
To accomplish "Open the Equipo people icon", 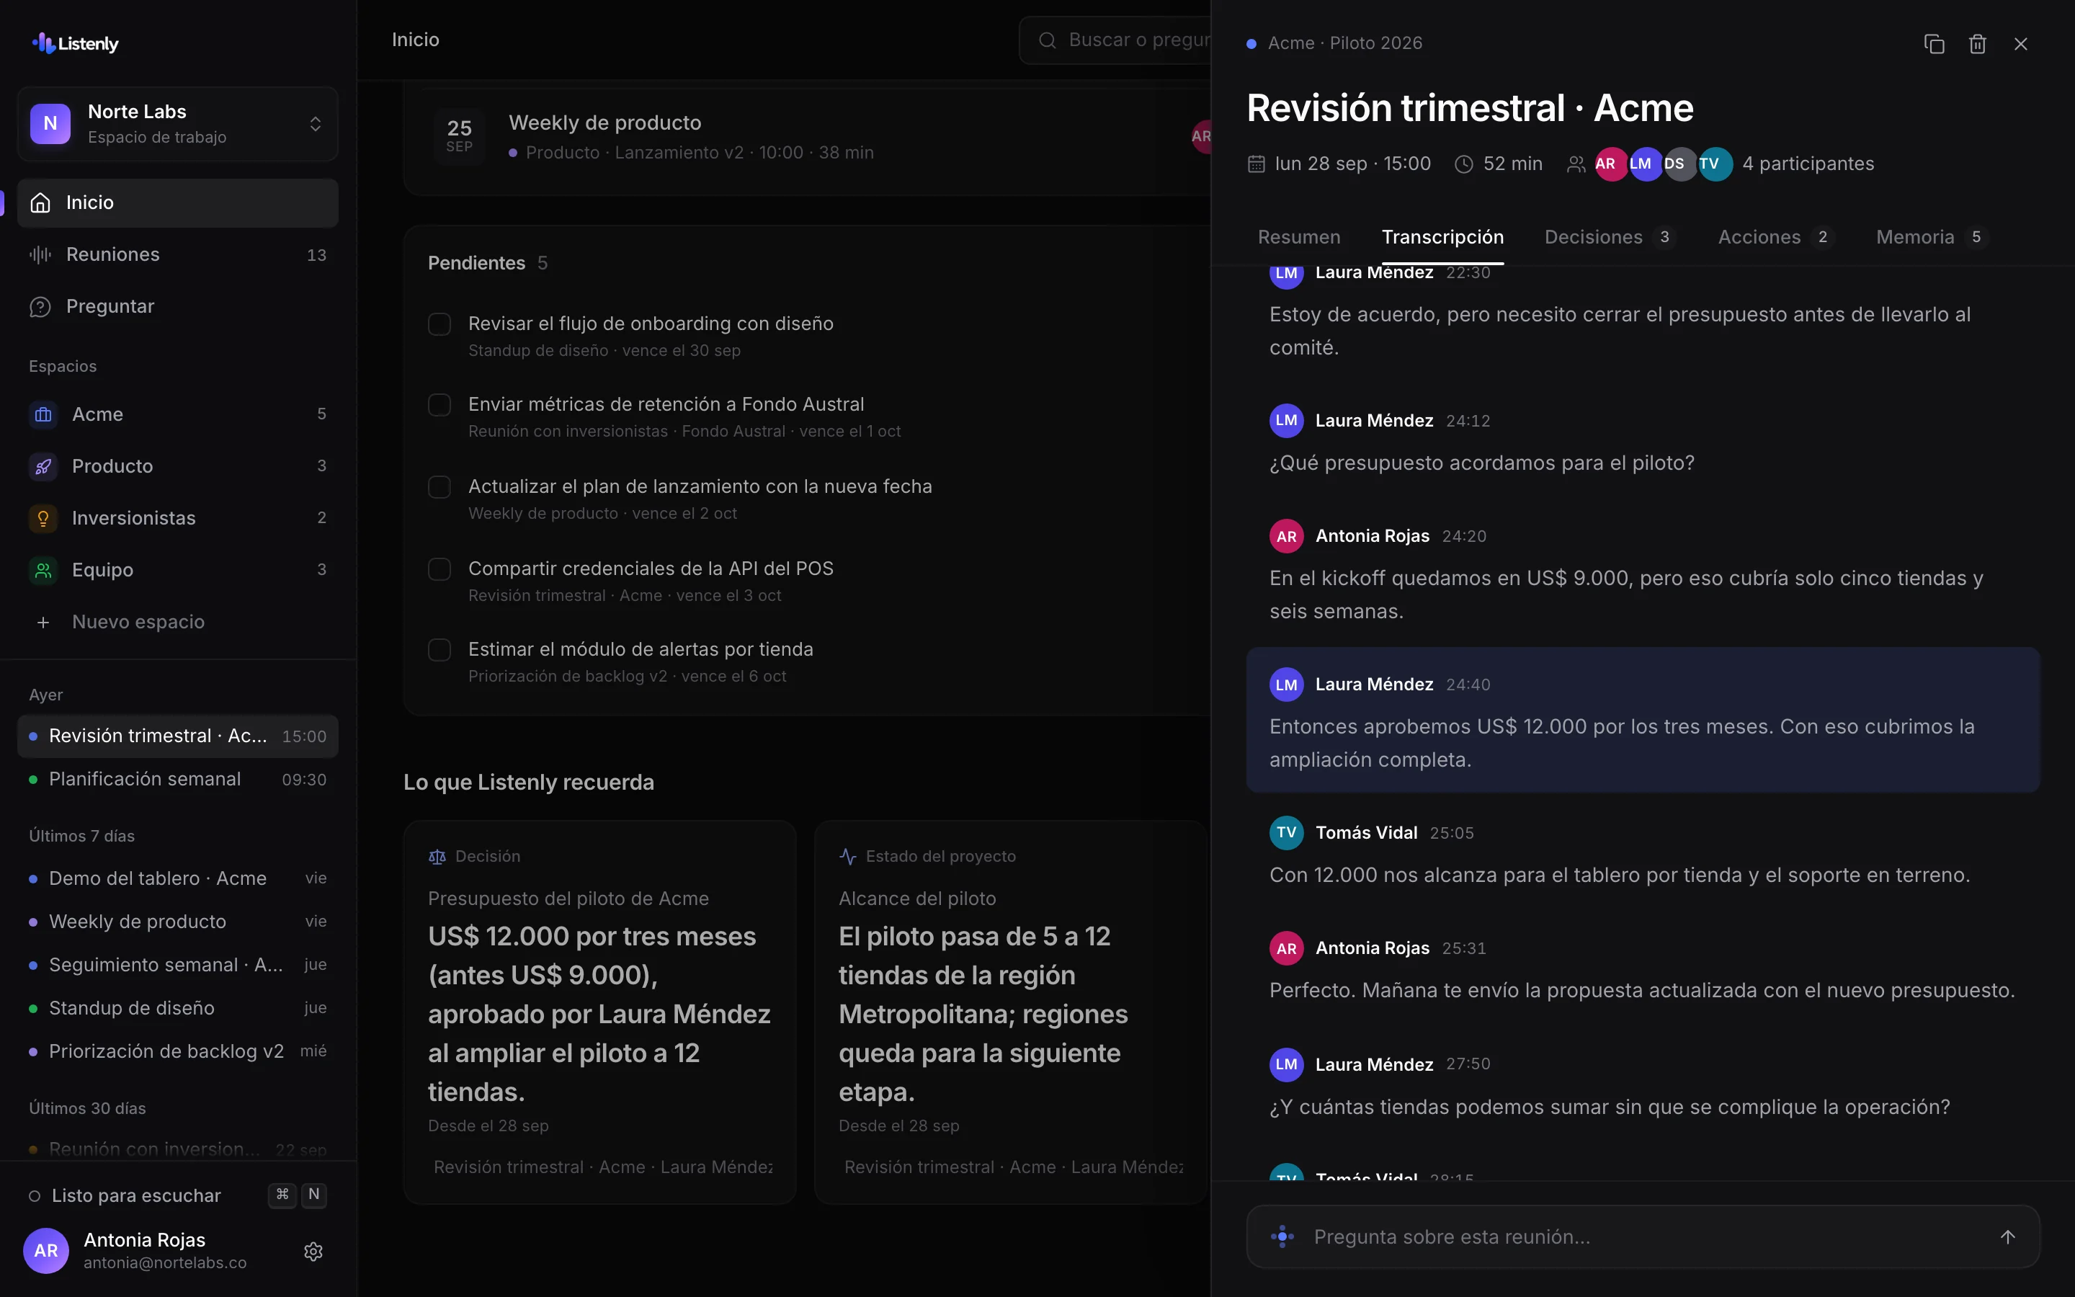I will pos(43,569).
